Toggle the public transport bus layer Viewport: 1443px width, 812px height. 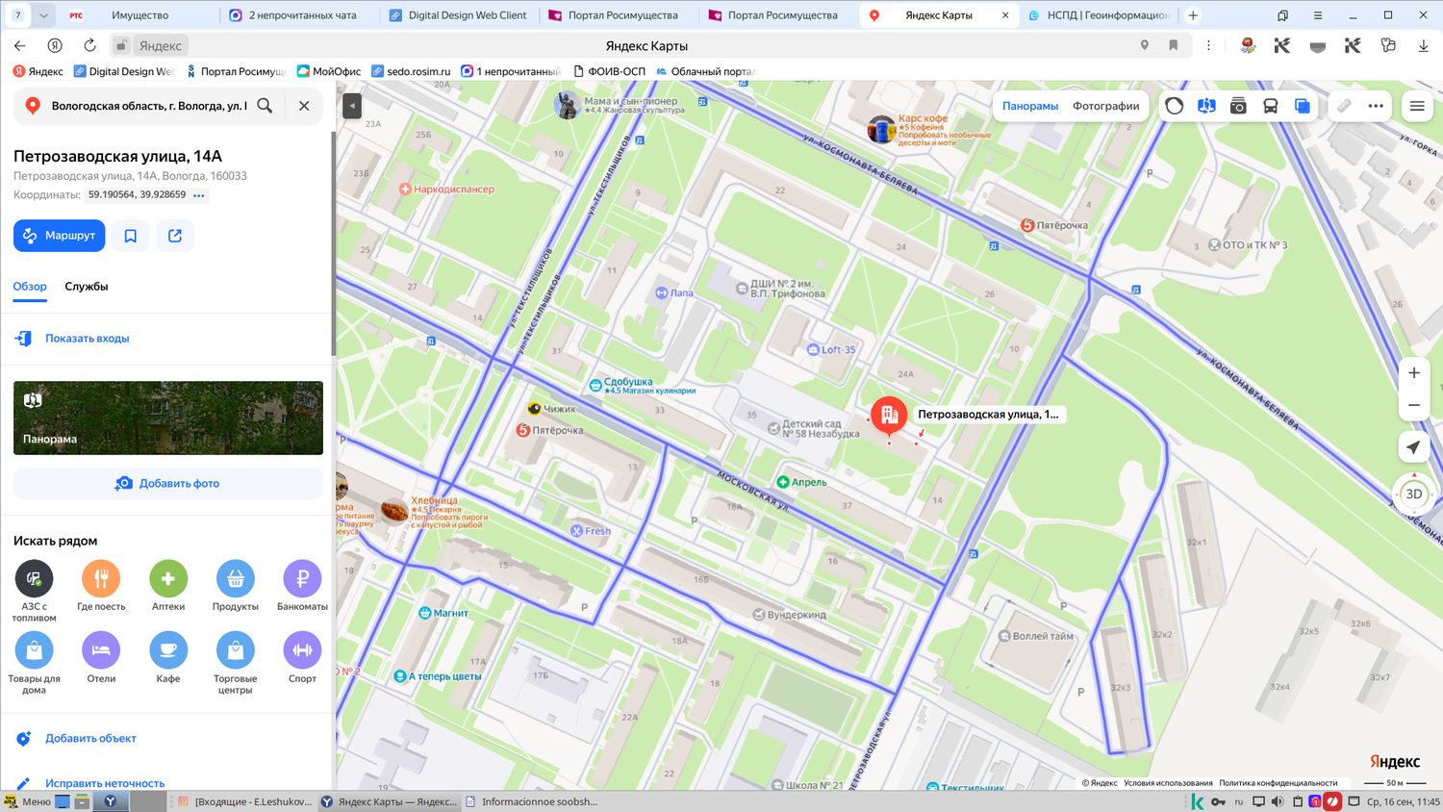[1270, 106]
